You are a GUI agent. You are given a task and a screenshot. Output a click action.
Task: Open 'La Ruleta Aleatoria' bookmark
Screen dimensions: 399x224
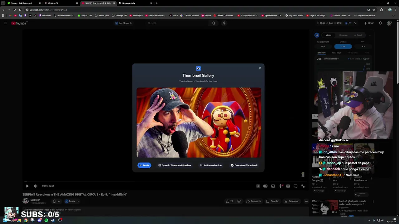(x=190, y=15)
